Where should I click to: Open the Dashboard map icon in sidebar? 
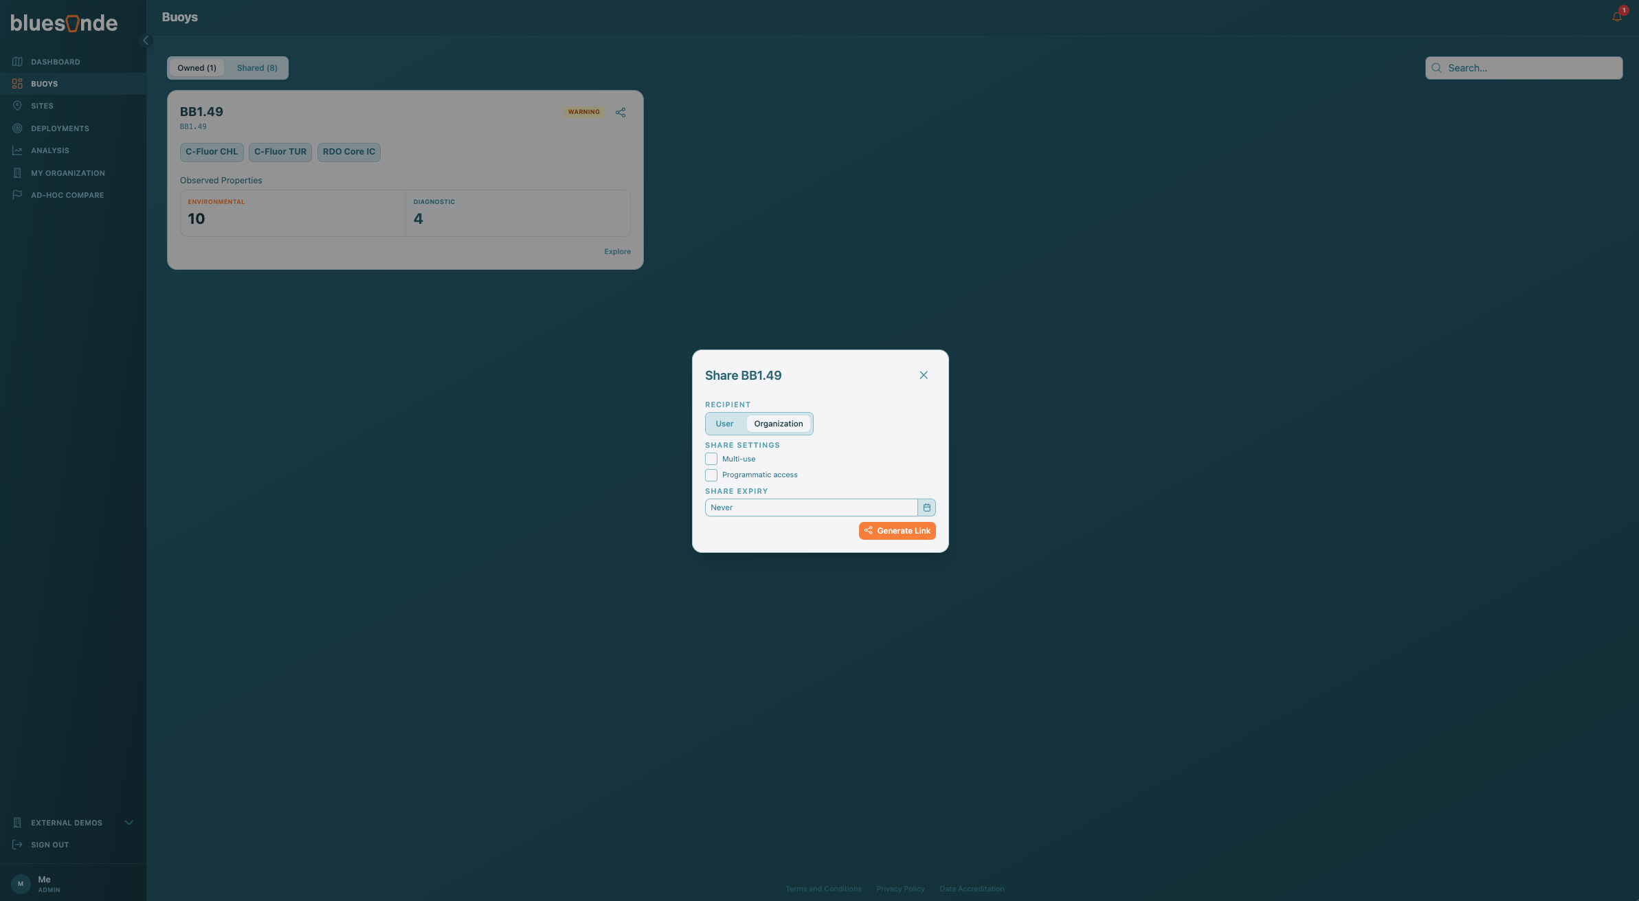point(17,62)
